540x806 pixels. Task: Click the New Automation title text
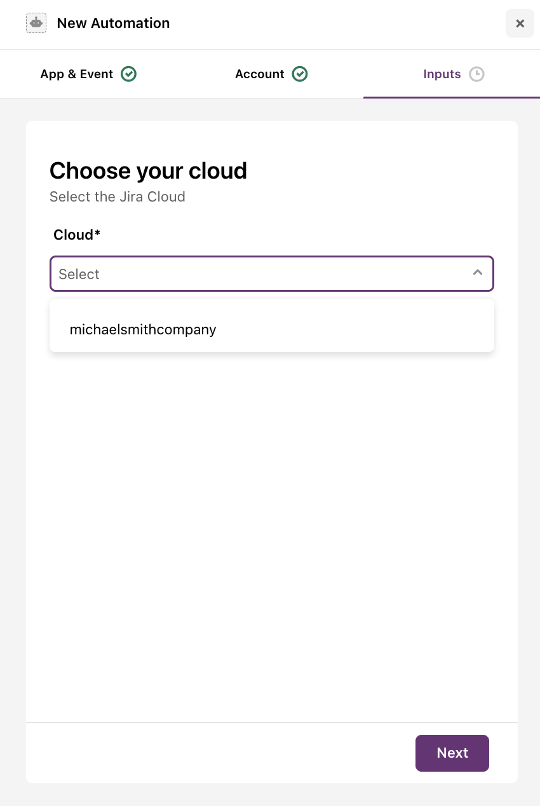(113, 24)
